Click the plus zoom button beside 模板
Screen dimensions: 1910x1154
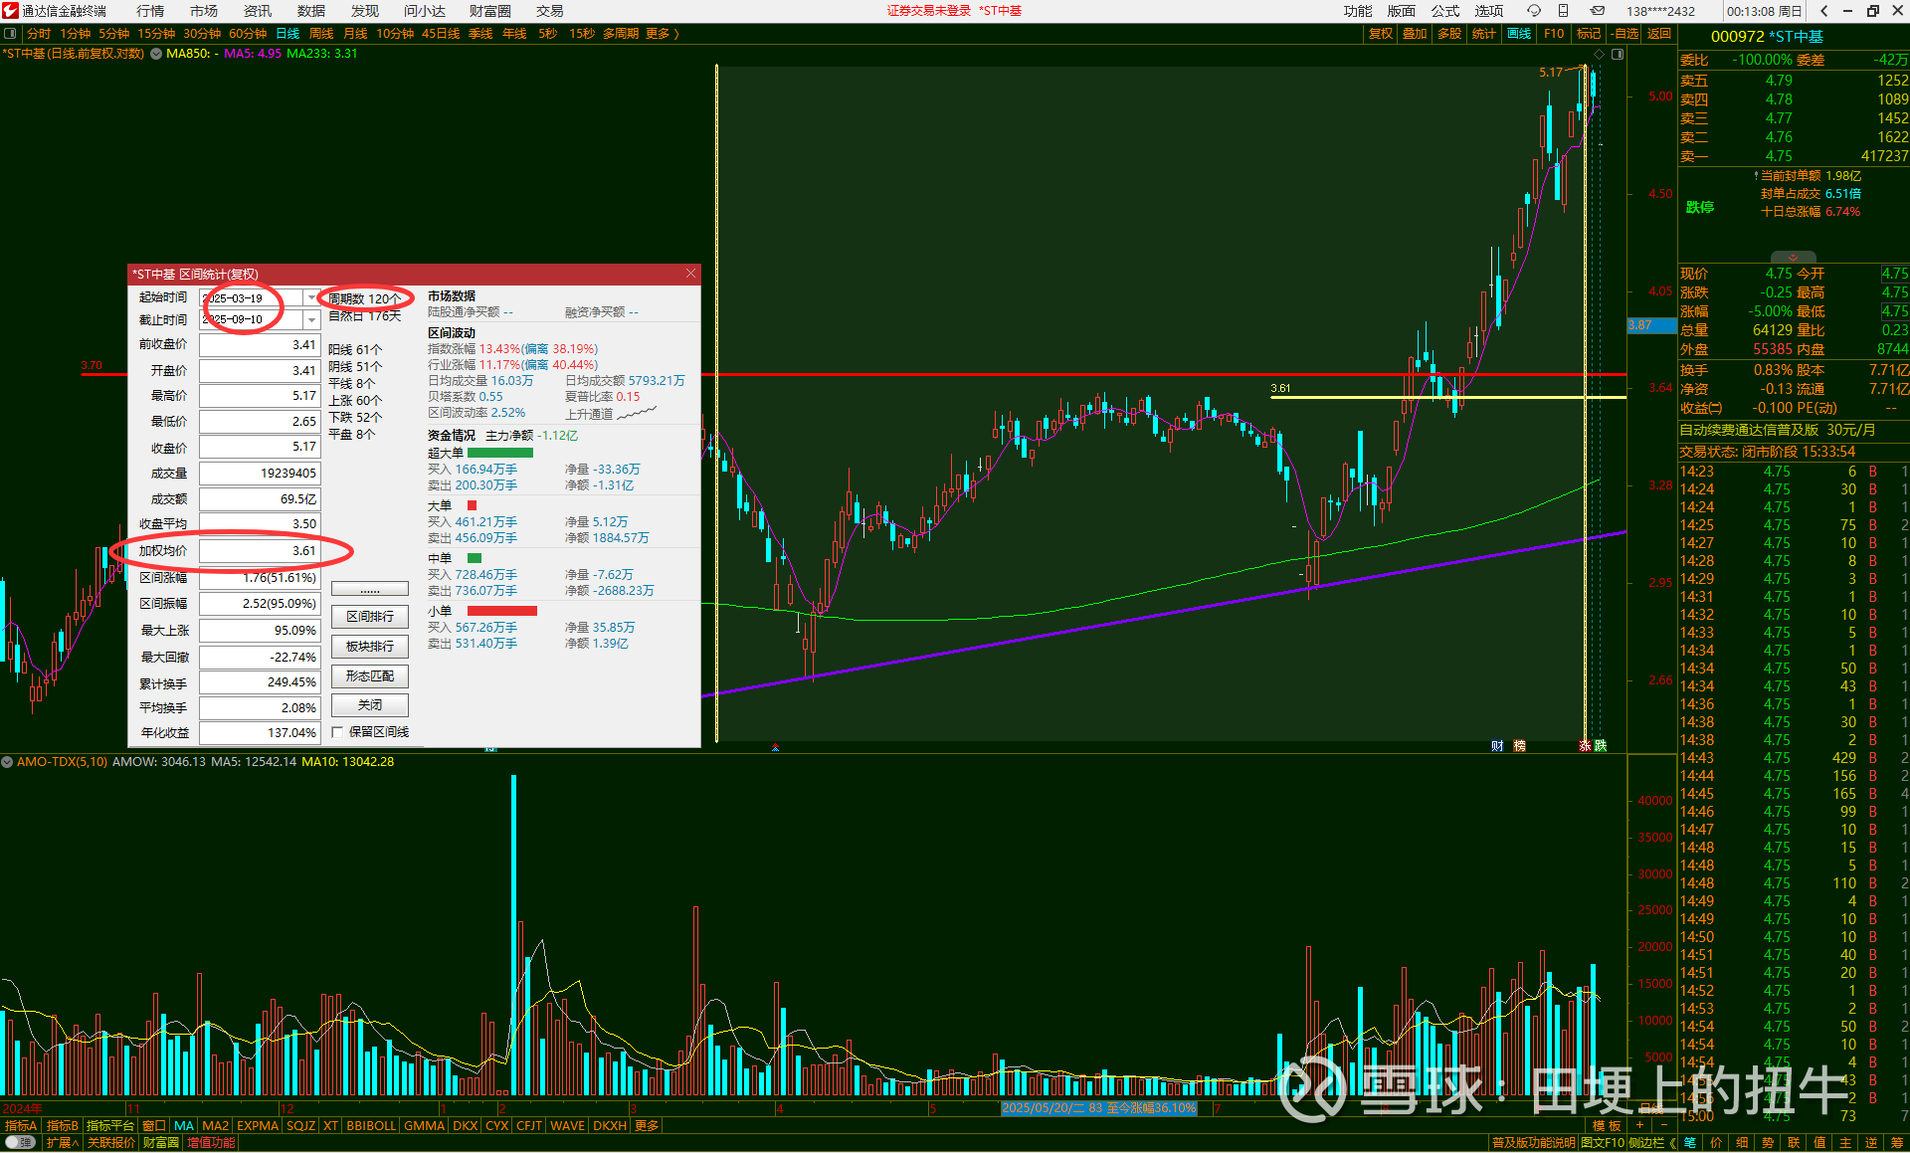click(1640, 1125)
